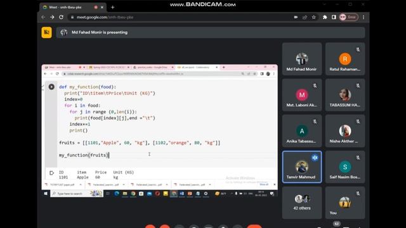Open Chrome from the shared taskbar
This screenshot has width=406, height=228.
(133, 193)
